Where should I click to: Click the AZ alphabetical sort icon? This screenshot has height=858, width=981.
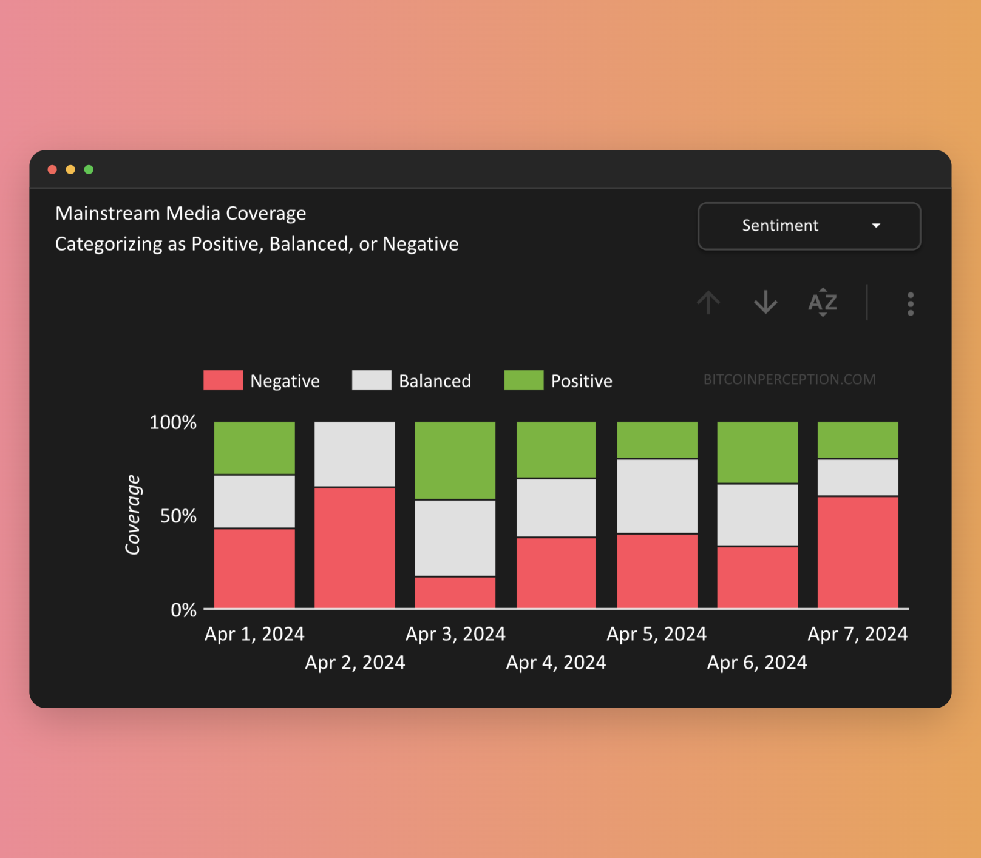[823, 302]
